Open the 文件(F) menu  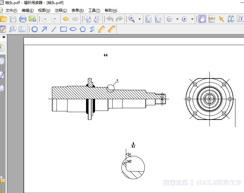pos(11,11)
